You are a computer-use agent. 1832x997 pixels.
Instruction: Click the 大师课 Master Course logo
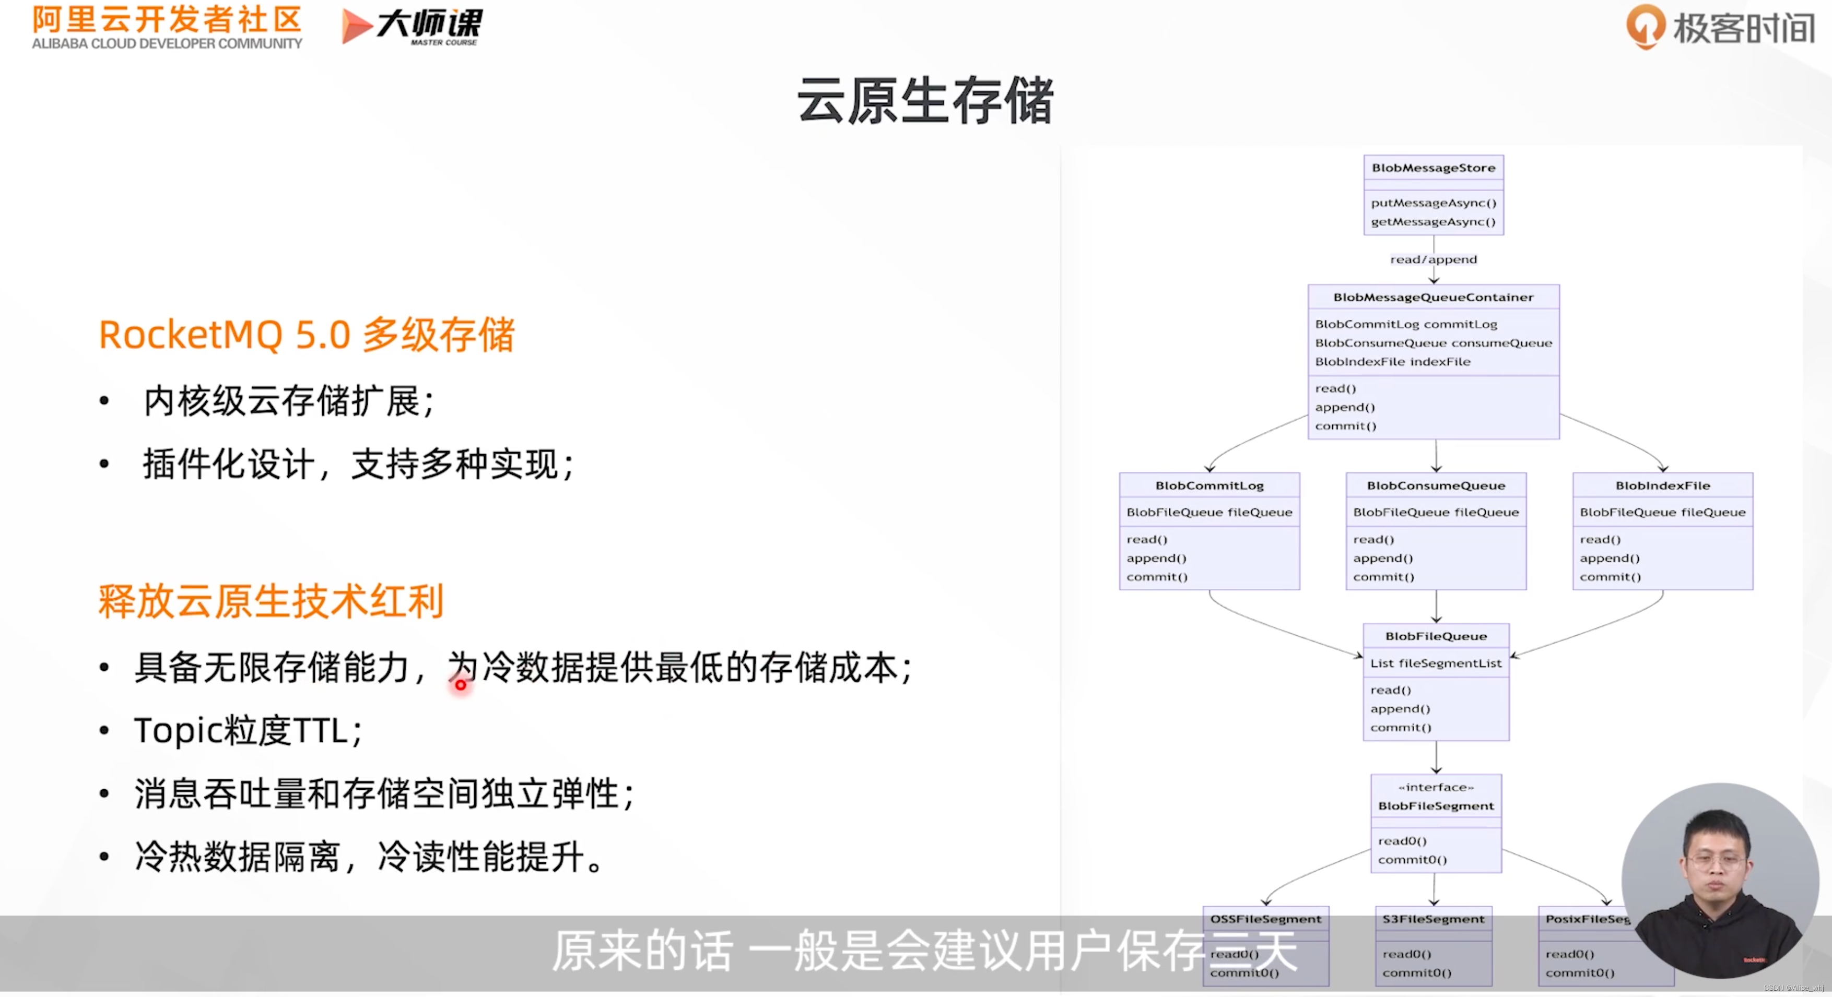coord(412,27)
